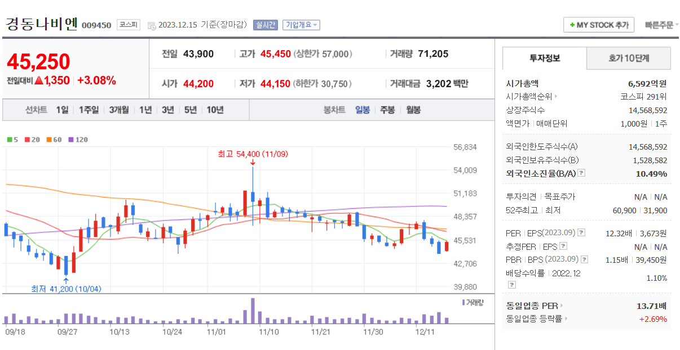Click the help icon next to 외국인소진율(B/A)
Image resolution: width=680 pixels, height=350 pixels.
pos(581,173)
